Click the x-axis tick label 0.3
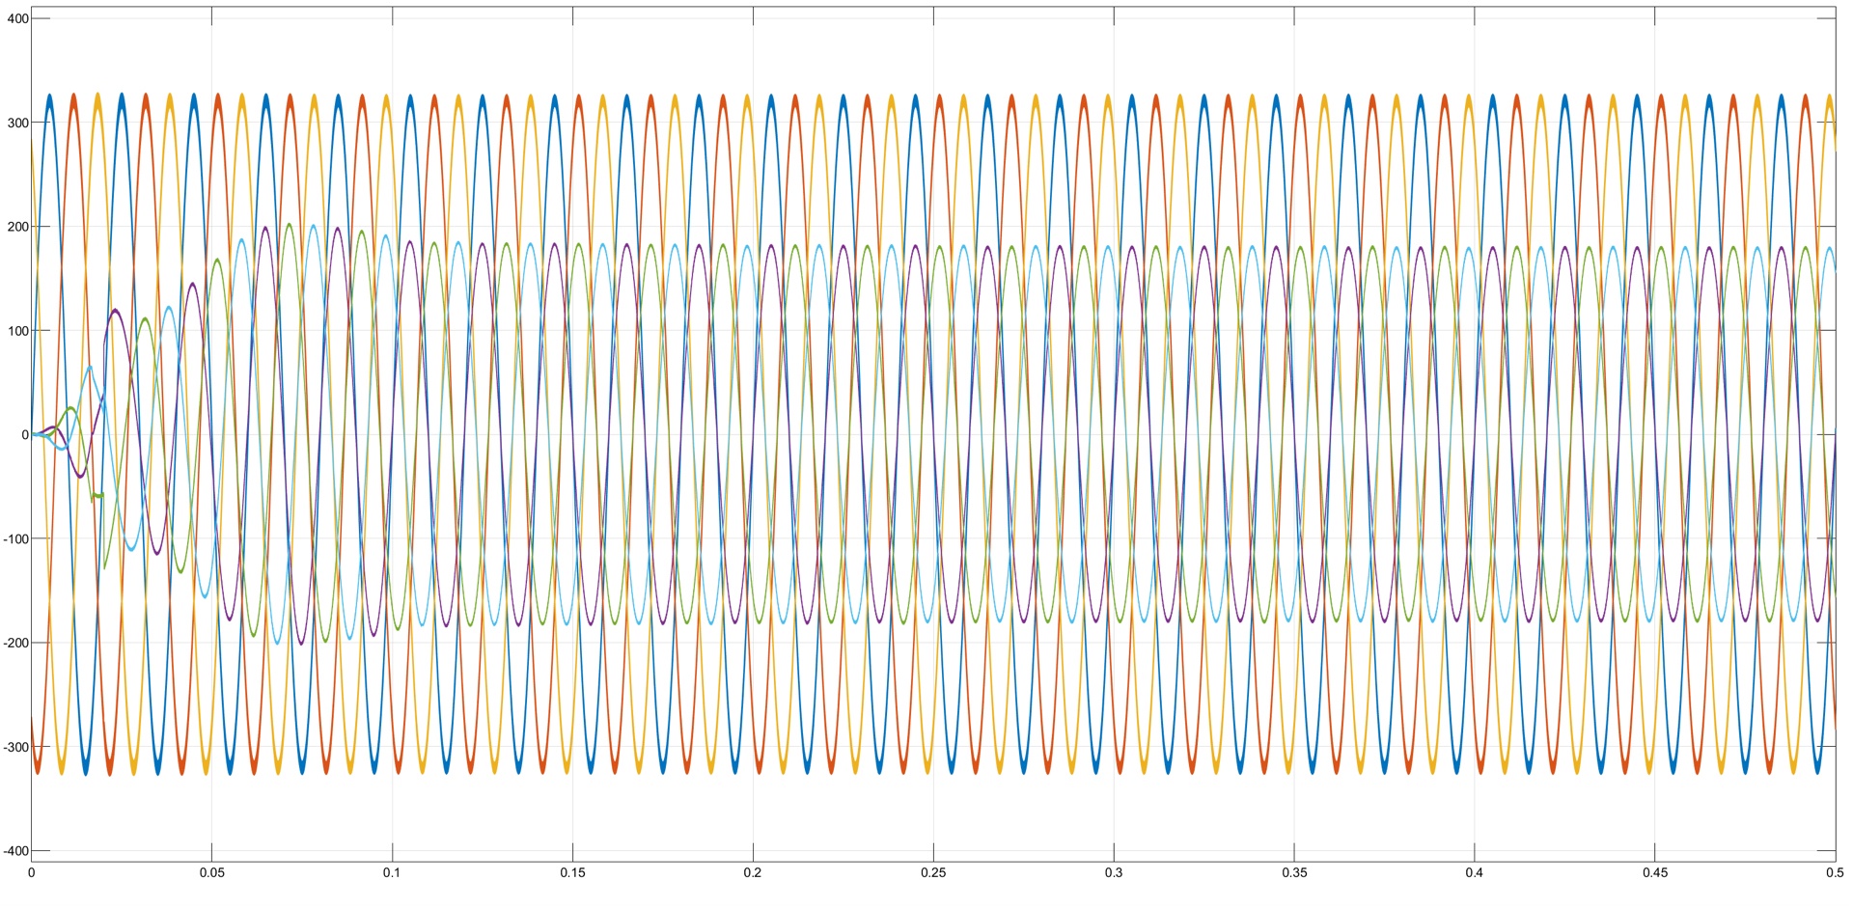The height and width of the screenshot is (908, 1853). [1114, 873]
